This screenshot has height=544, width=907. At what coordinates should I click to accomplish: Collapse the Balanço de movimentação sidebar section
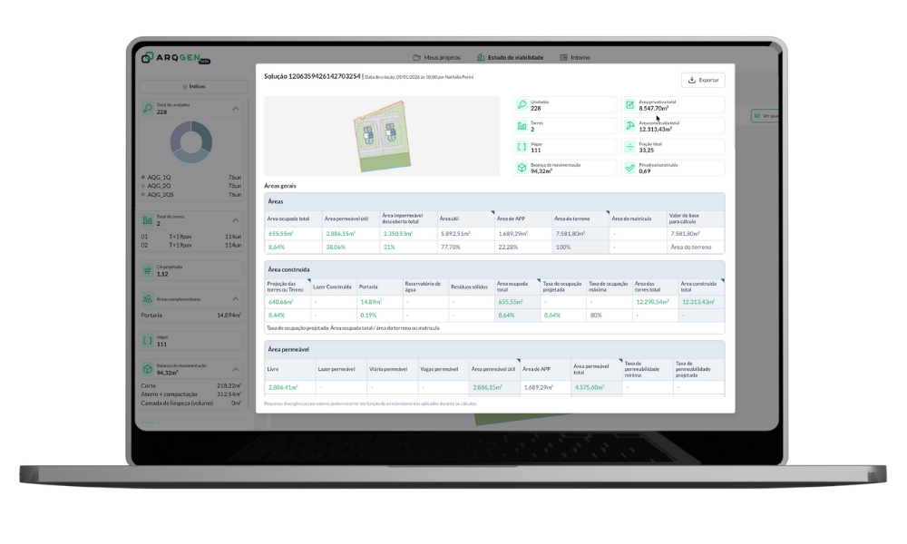pos(236,369)
